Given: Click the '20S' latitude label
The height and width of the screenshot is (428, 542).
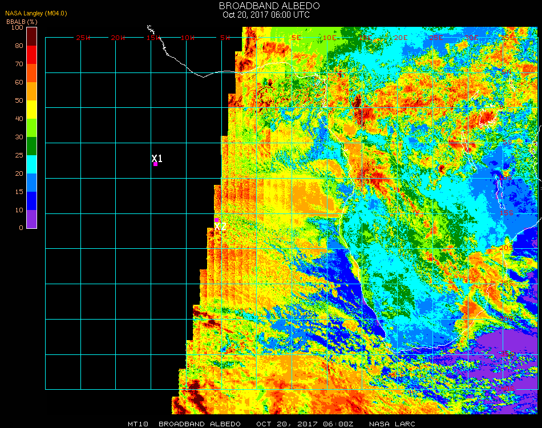Looking at the screenshot, I should (x=507, y=248).
